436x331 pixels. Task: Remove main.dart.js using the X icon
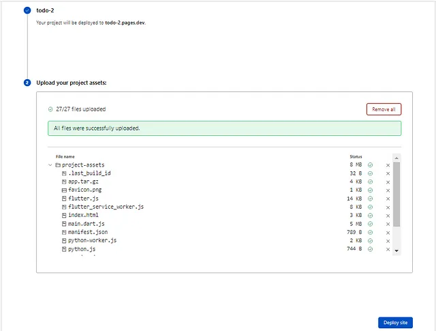tap(388, 224)
